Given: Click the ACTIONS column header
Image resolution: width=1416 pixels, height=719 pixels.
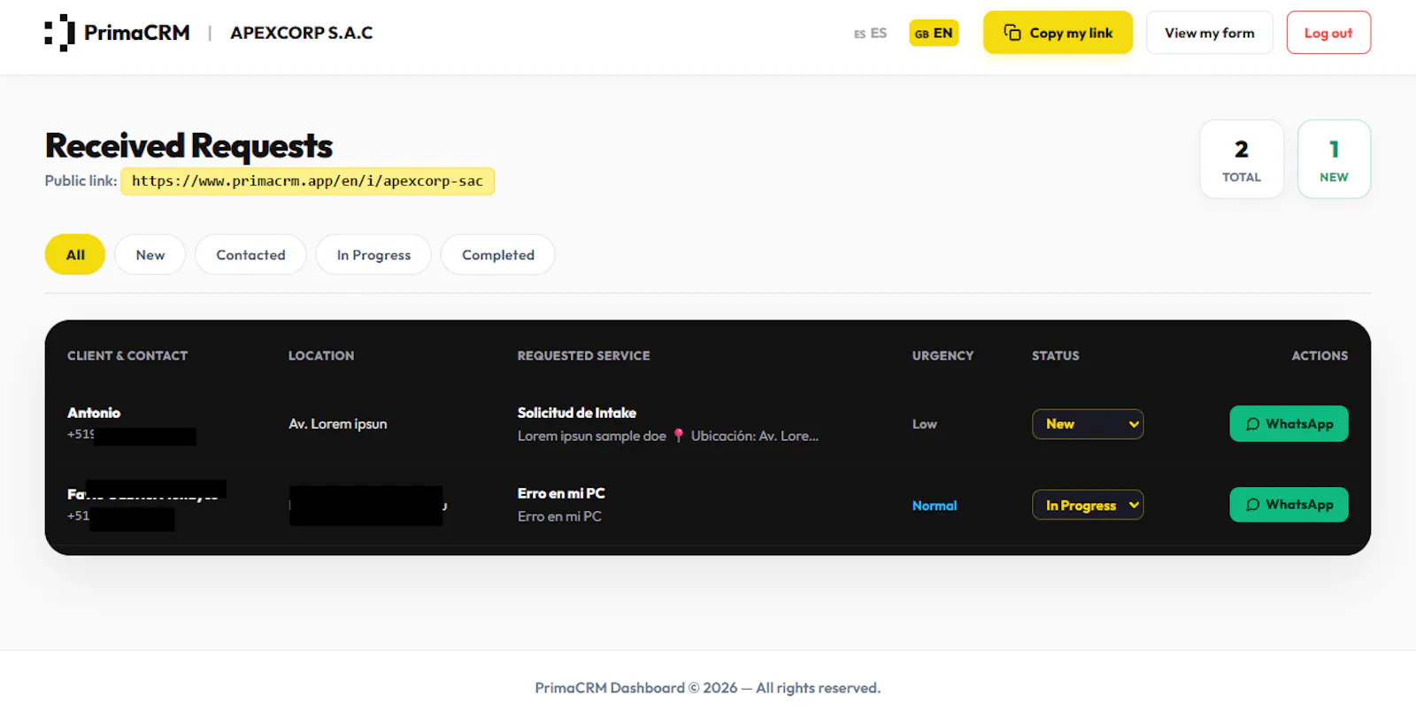Looking at the screenshot, I should pos(1320,356).
